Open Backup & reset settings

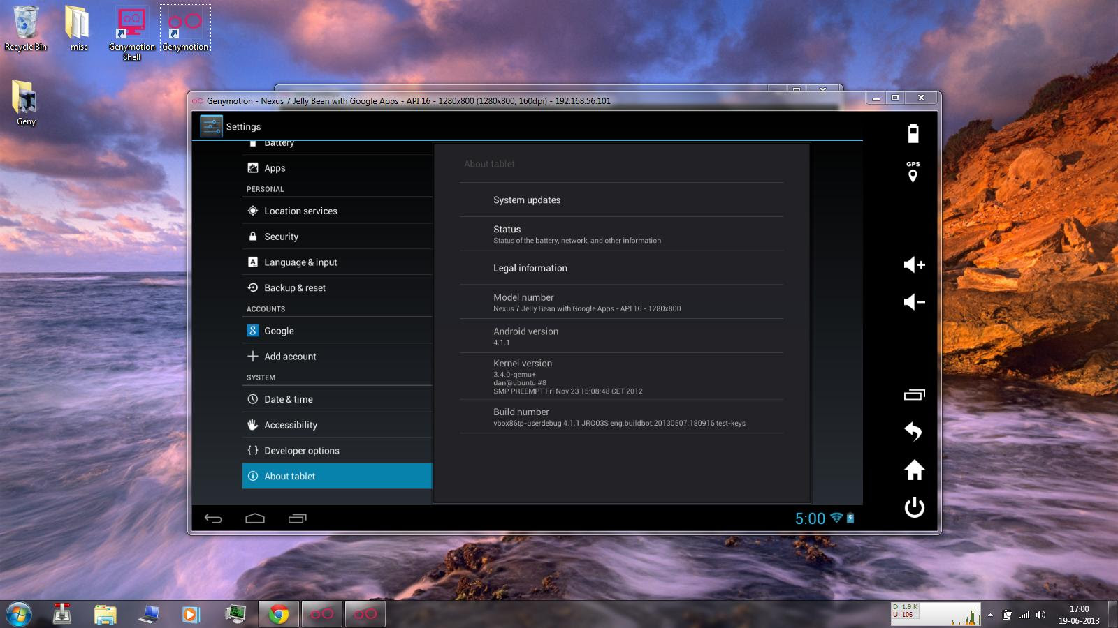pos(337,287)
